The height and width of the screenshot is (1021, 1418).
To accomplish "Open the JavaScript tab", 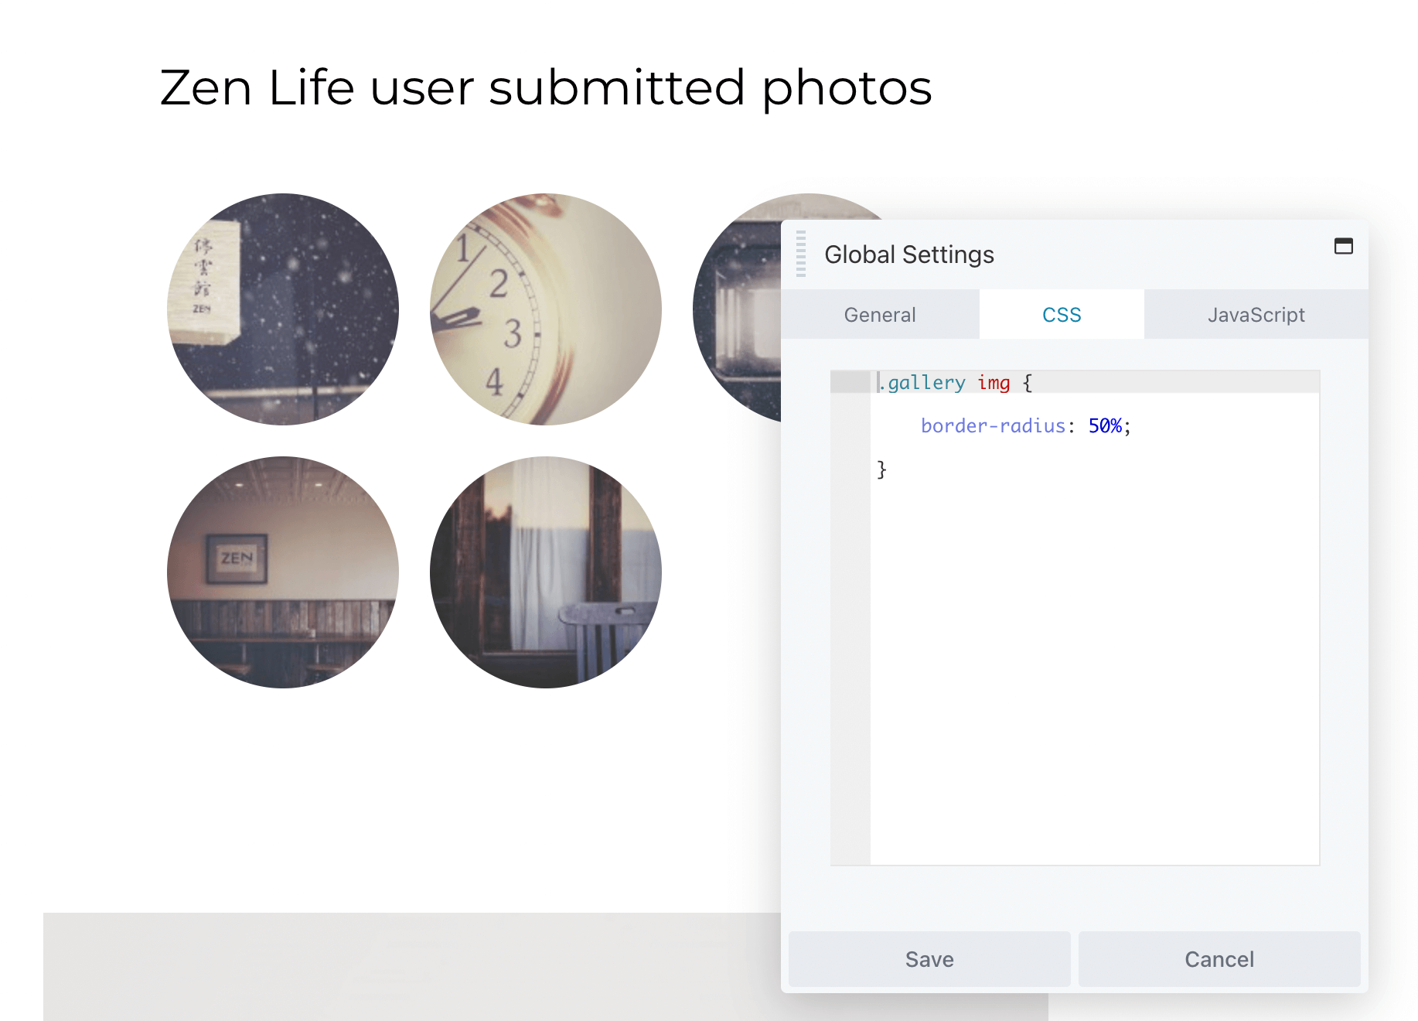I will (x=1256, y=315).
